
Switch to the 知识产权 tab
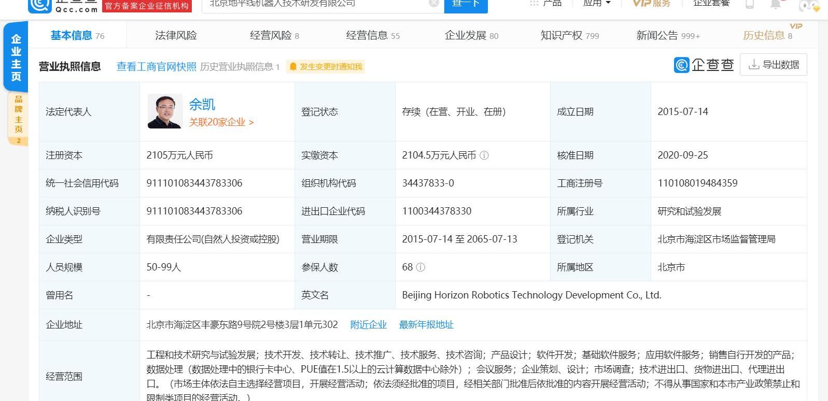click(x=570, y=35)
